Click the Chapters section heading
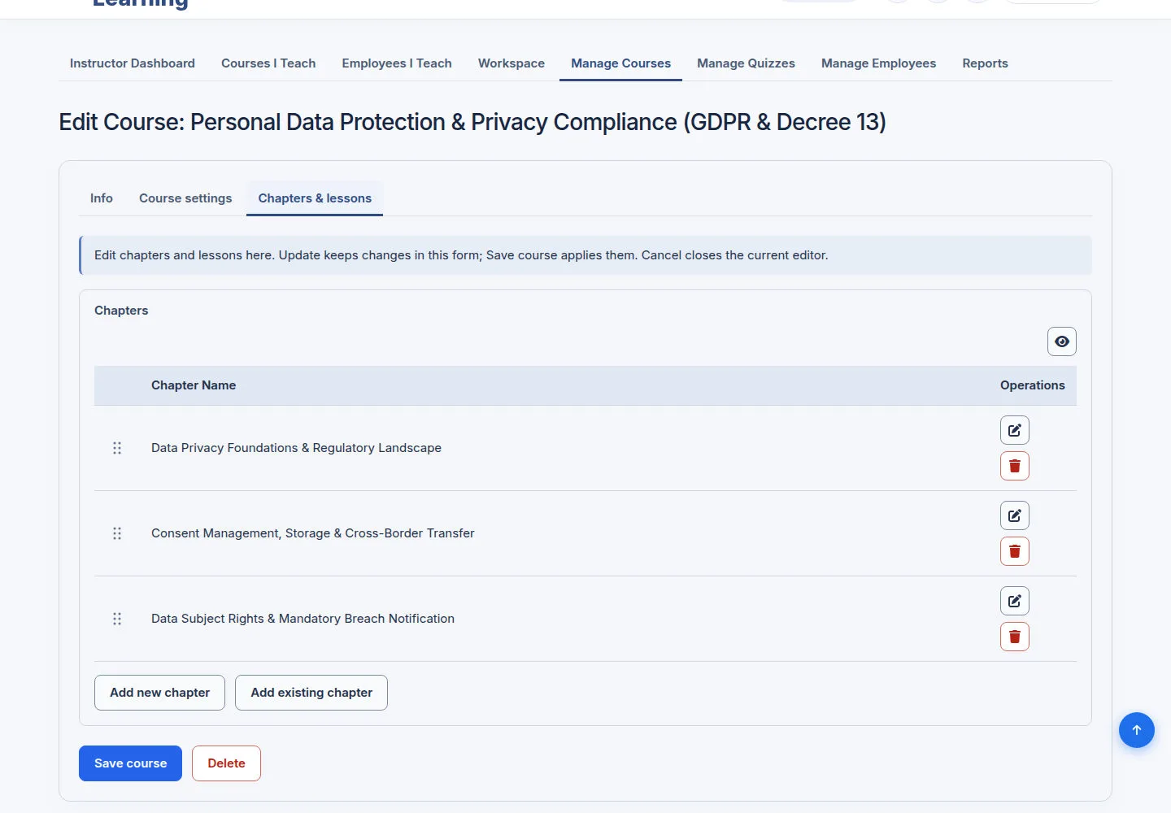The height and width of the screenshot is (813, 1171). tap(121, 311)
